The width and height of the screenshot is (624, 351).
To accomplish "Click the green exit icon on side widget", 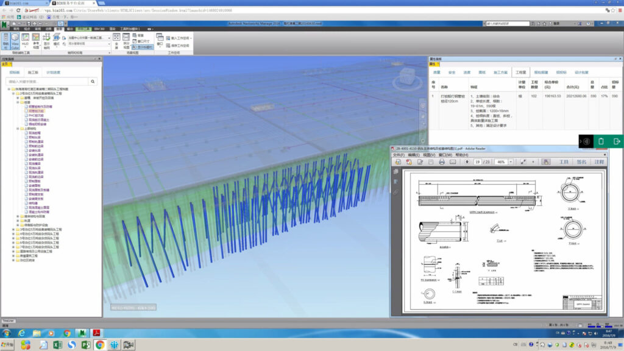I will click(617, 141).
